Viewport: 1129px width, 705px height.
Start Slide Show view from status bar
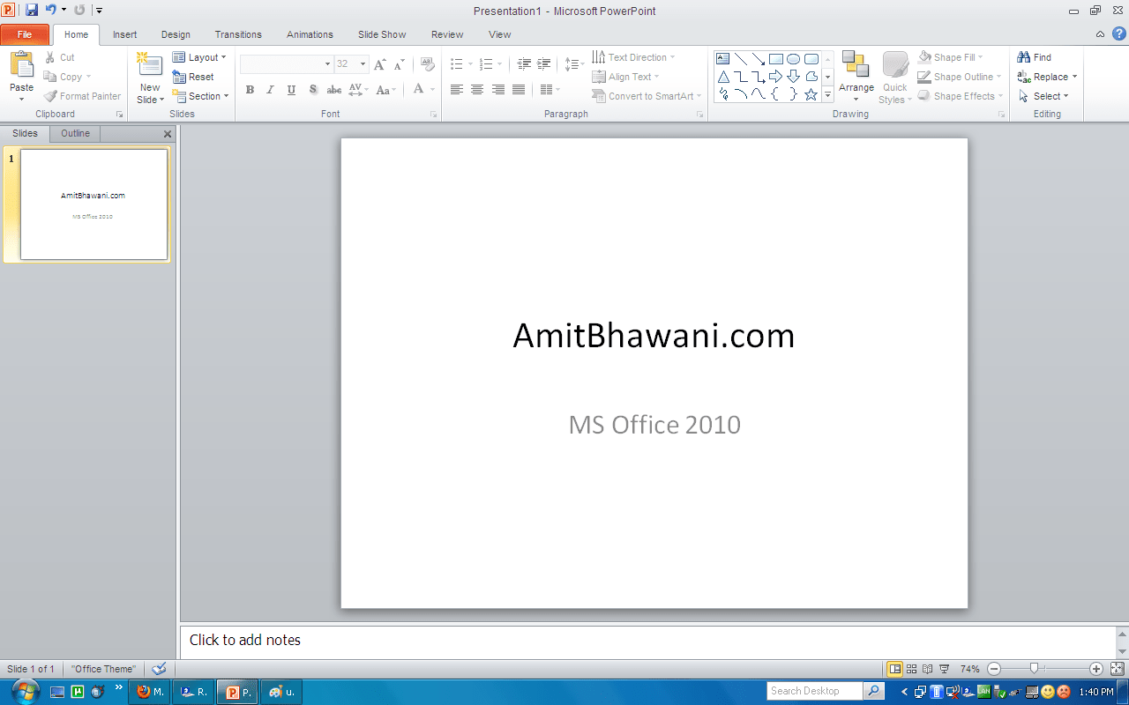(945, 669)
